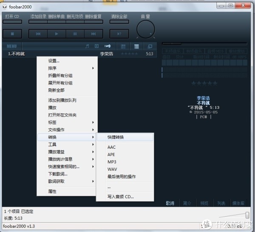This screenshot has width=255, height=232.
Task: Click the music note icon in playlist toolbar
Action: (87, 46)
